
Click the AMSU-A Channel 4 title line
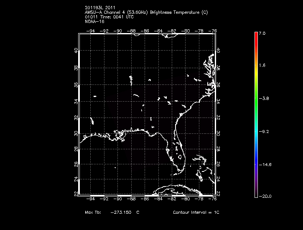(146, 13)
